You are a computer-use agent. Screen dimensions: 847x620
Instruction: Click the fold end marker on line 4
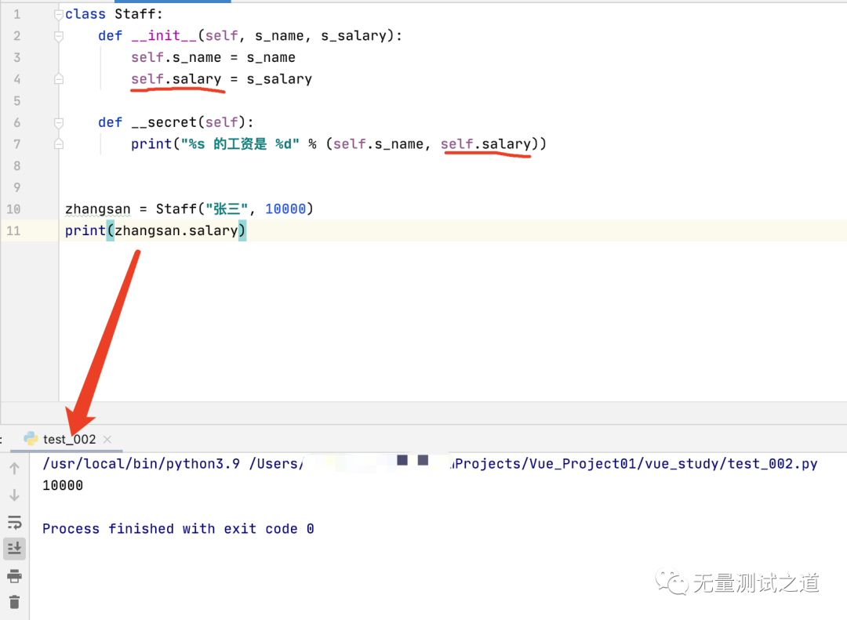59,79
